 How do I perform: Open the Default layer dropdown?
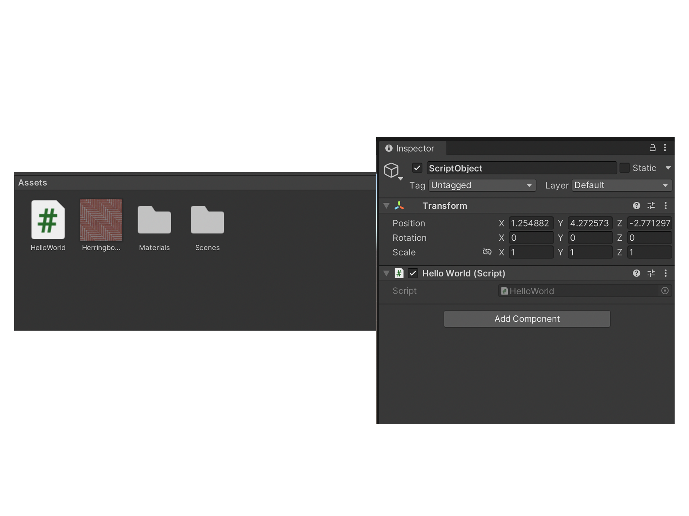coord(622,185)
